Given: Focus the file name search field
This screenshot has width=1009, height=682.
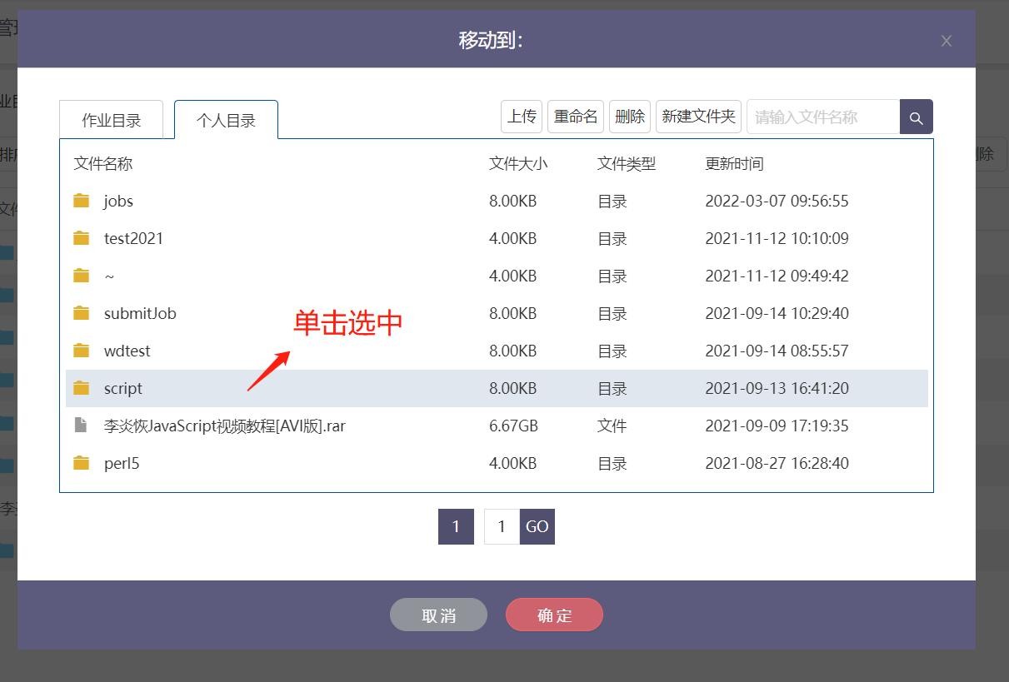Looking at the screenshot, I should tap(822, 117).
